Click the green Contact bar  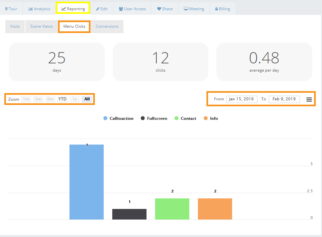(172, 209)
